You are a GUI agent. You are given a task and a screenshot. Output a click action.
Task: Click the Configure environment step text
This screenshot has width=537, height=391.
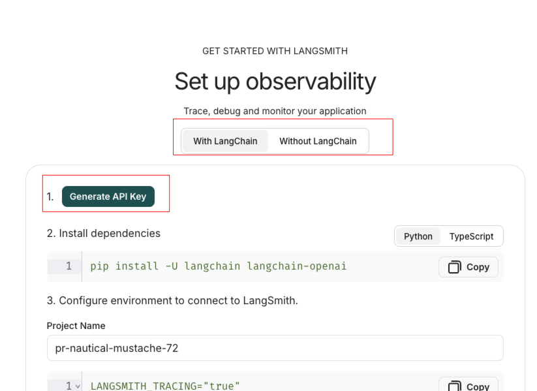tap(172, 300)
